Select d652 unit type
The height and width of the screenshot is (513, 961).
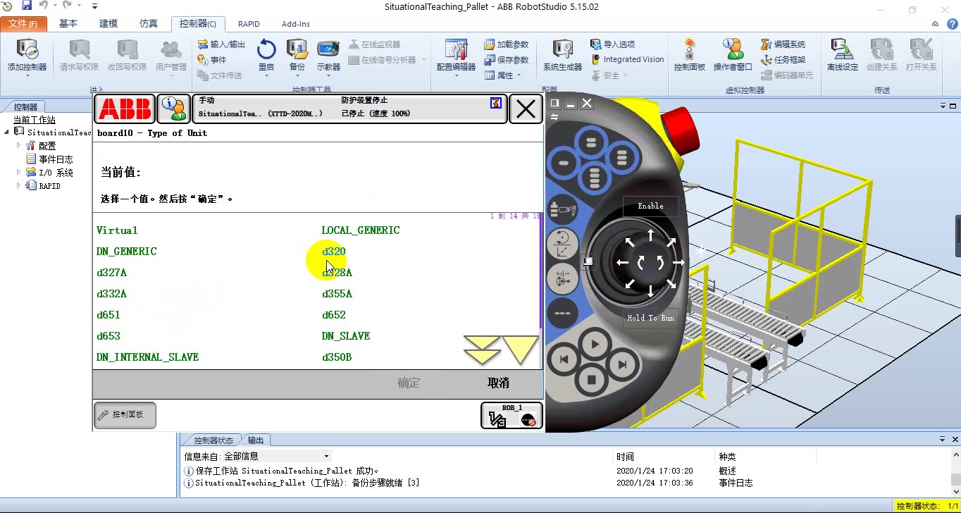point(334,315)
